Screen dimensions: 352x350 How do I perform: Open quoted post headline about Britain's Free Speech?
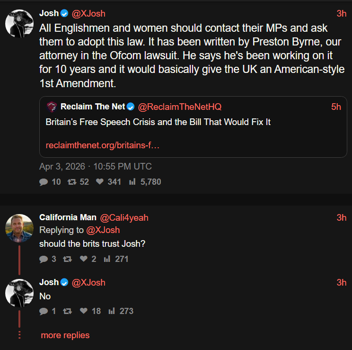(158, 122)
